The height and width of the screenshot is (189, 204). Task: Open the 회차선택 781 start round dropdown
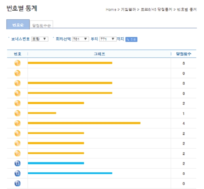coord(81,39)
